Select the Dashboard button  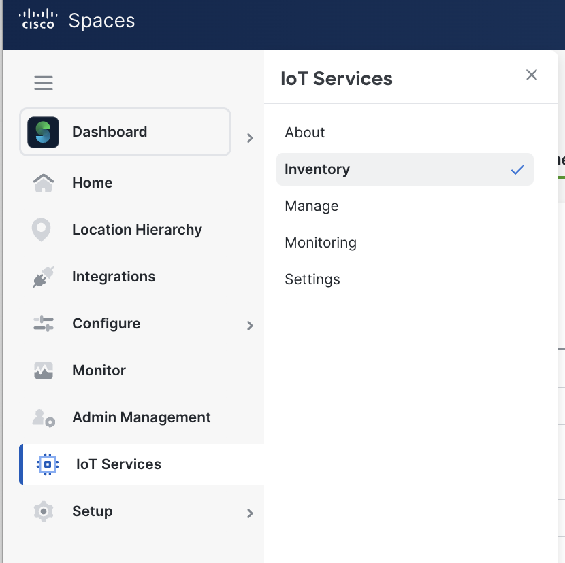tap(125, 132)
